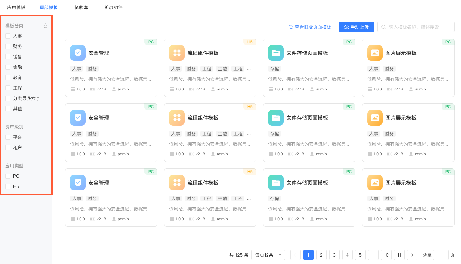Go to the previous page arrow
The height and width of the screenshot is (264, 461).
point(295,255)
